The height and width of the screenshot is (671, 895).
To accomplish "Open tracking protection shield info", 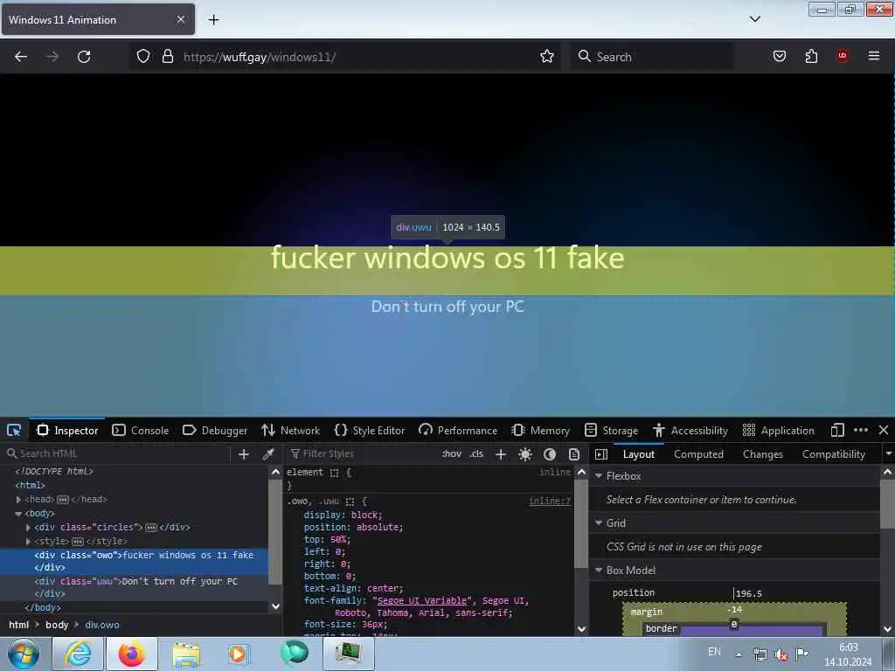I will point(143,57).
